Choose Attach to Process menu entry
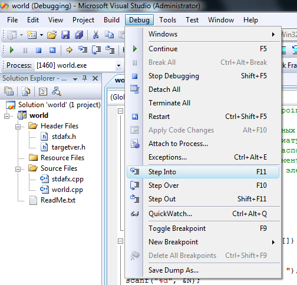 (x=203, y=144)
